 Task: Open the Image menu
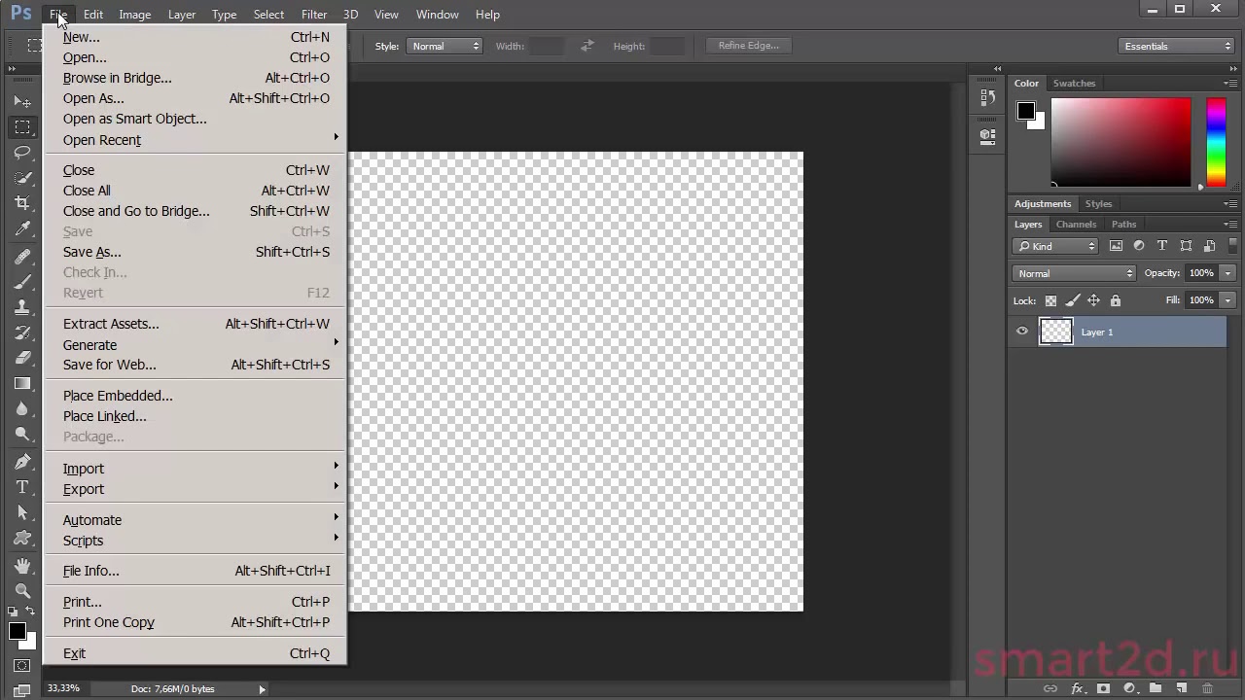pos(134,15)
